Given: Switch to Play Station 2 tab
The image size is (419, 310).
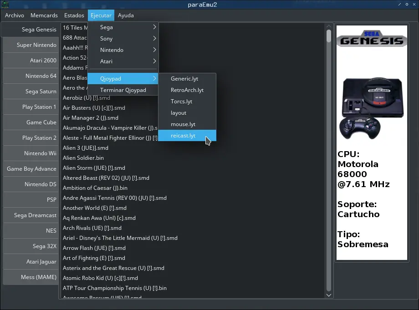Looking at the screenshot, I should pos(31,138).
